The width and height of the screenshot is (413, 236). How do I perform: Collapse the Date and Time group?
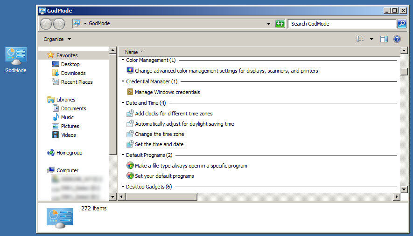(123, 102)
